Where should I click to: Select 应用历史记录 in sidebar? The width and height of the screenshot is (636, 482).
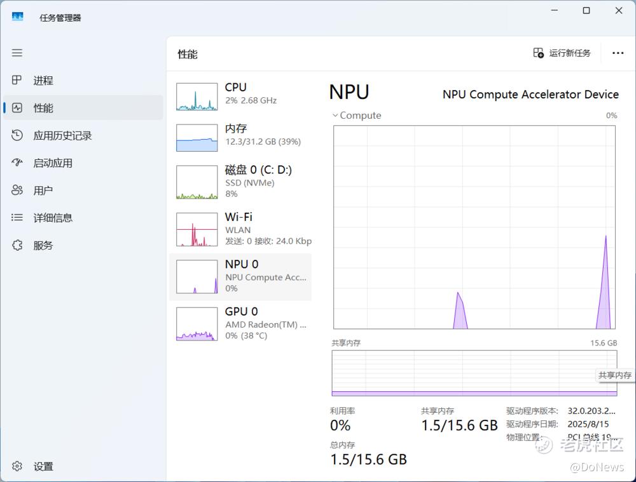[x=83, y=135]
